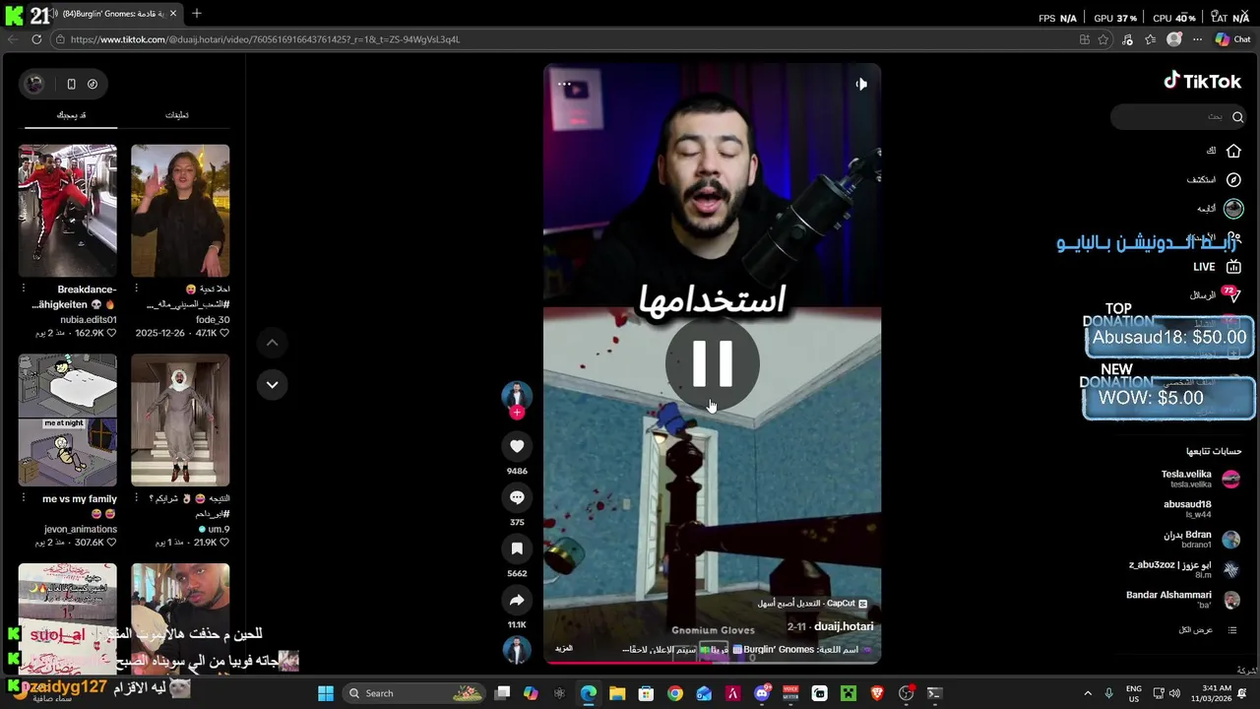This screenshot has height=709, width=1260.
Task: Open the Bdran followed account
Action: click(1200, 540)
